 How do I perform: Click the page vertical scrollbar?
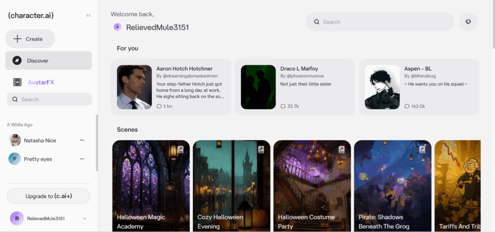point(492,29)
